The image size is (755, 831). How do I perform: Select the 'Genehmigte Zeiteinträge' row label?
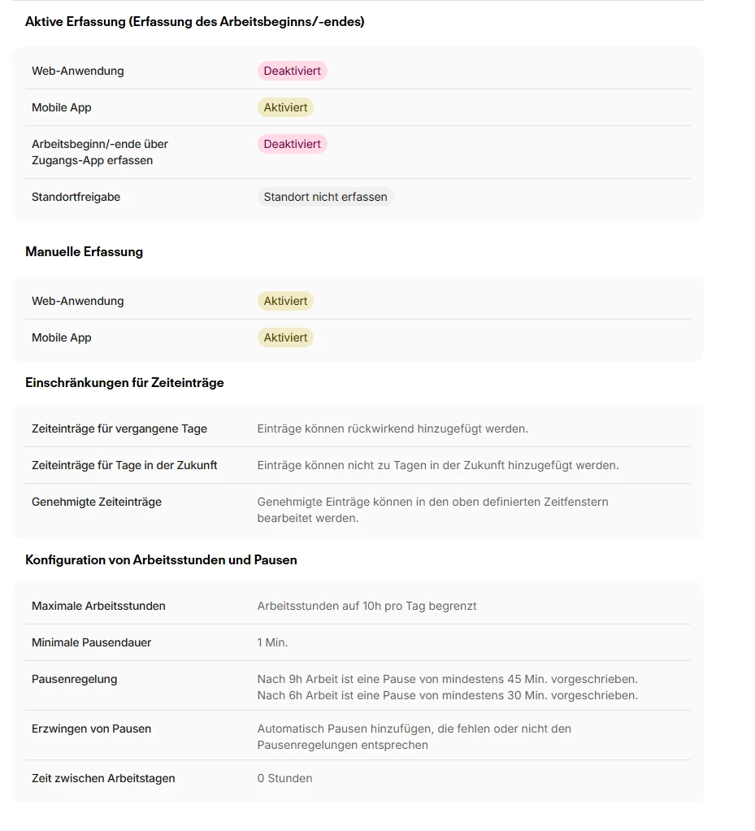[97, 502]
